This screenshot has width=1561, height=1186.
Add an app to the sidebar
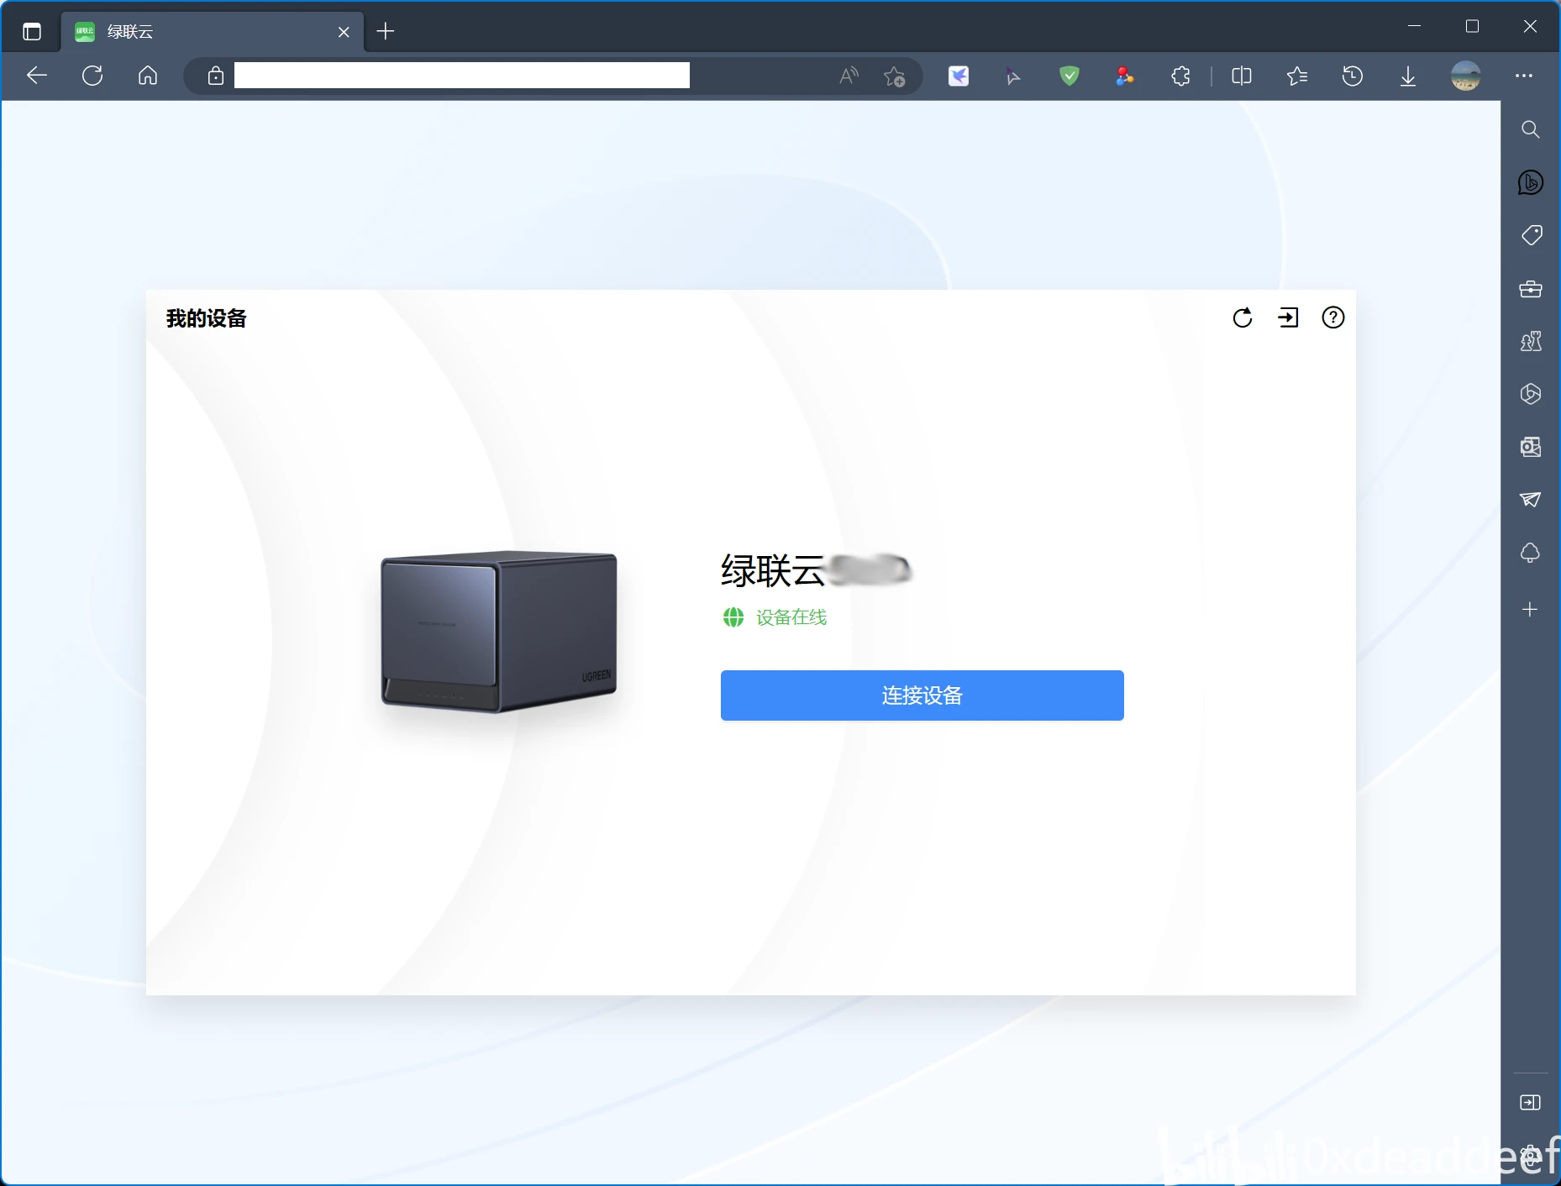(x=1531, y=610)
